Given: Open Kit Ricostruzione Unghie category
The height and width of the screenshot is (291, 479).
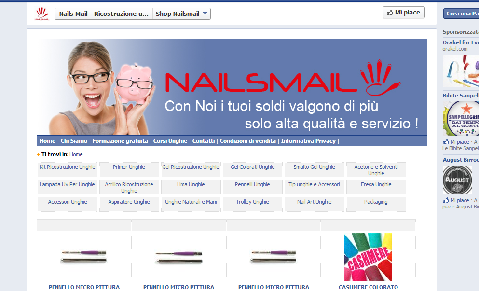Looking at the screenshot, I should point(67,167).
